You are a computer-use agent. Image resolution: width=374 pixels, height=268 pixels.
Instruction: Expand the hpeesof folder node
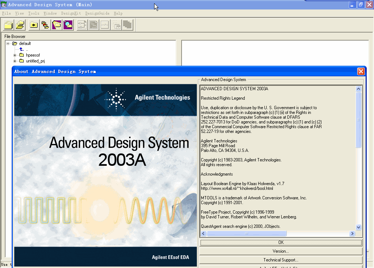point(15,55)
